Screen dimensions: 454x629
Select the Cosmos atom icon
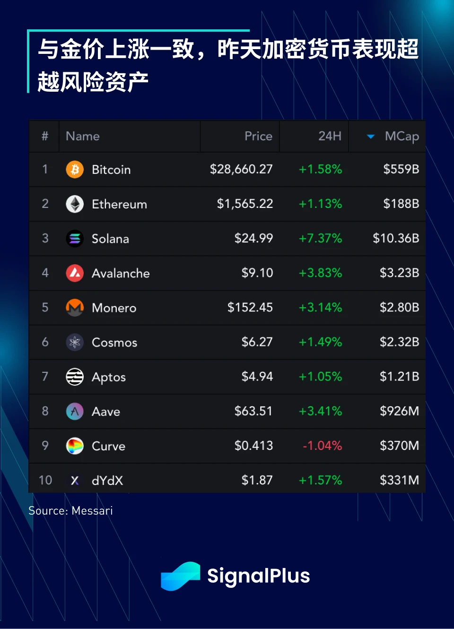(x=75, y=342)
